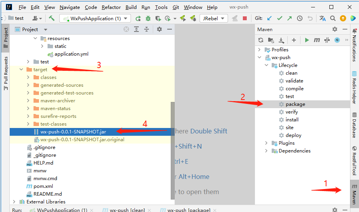Open the Build menu
The height and width of the screenshot is (212, 359).
point(131,7)
